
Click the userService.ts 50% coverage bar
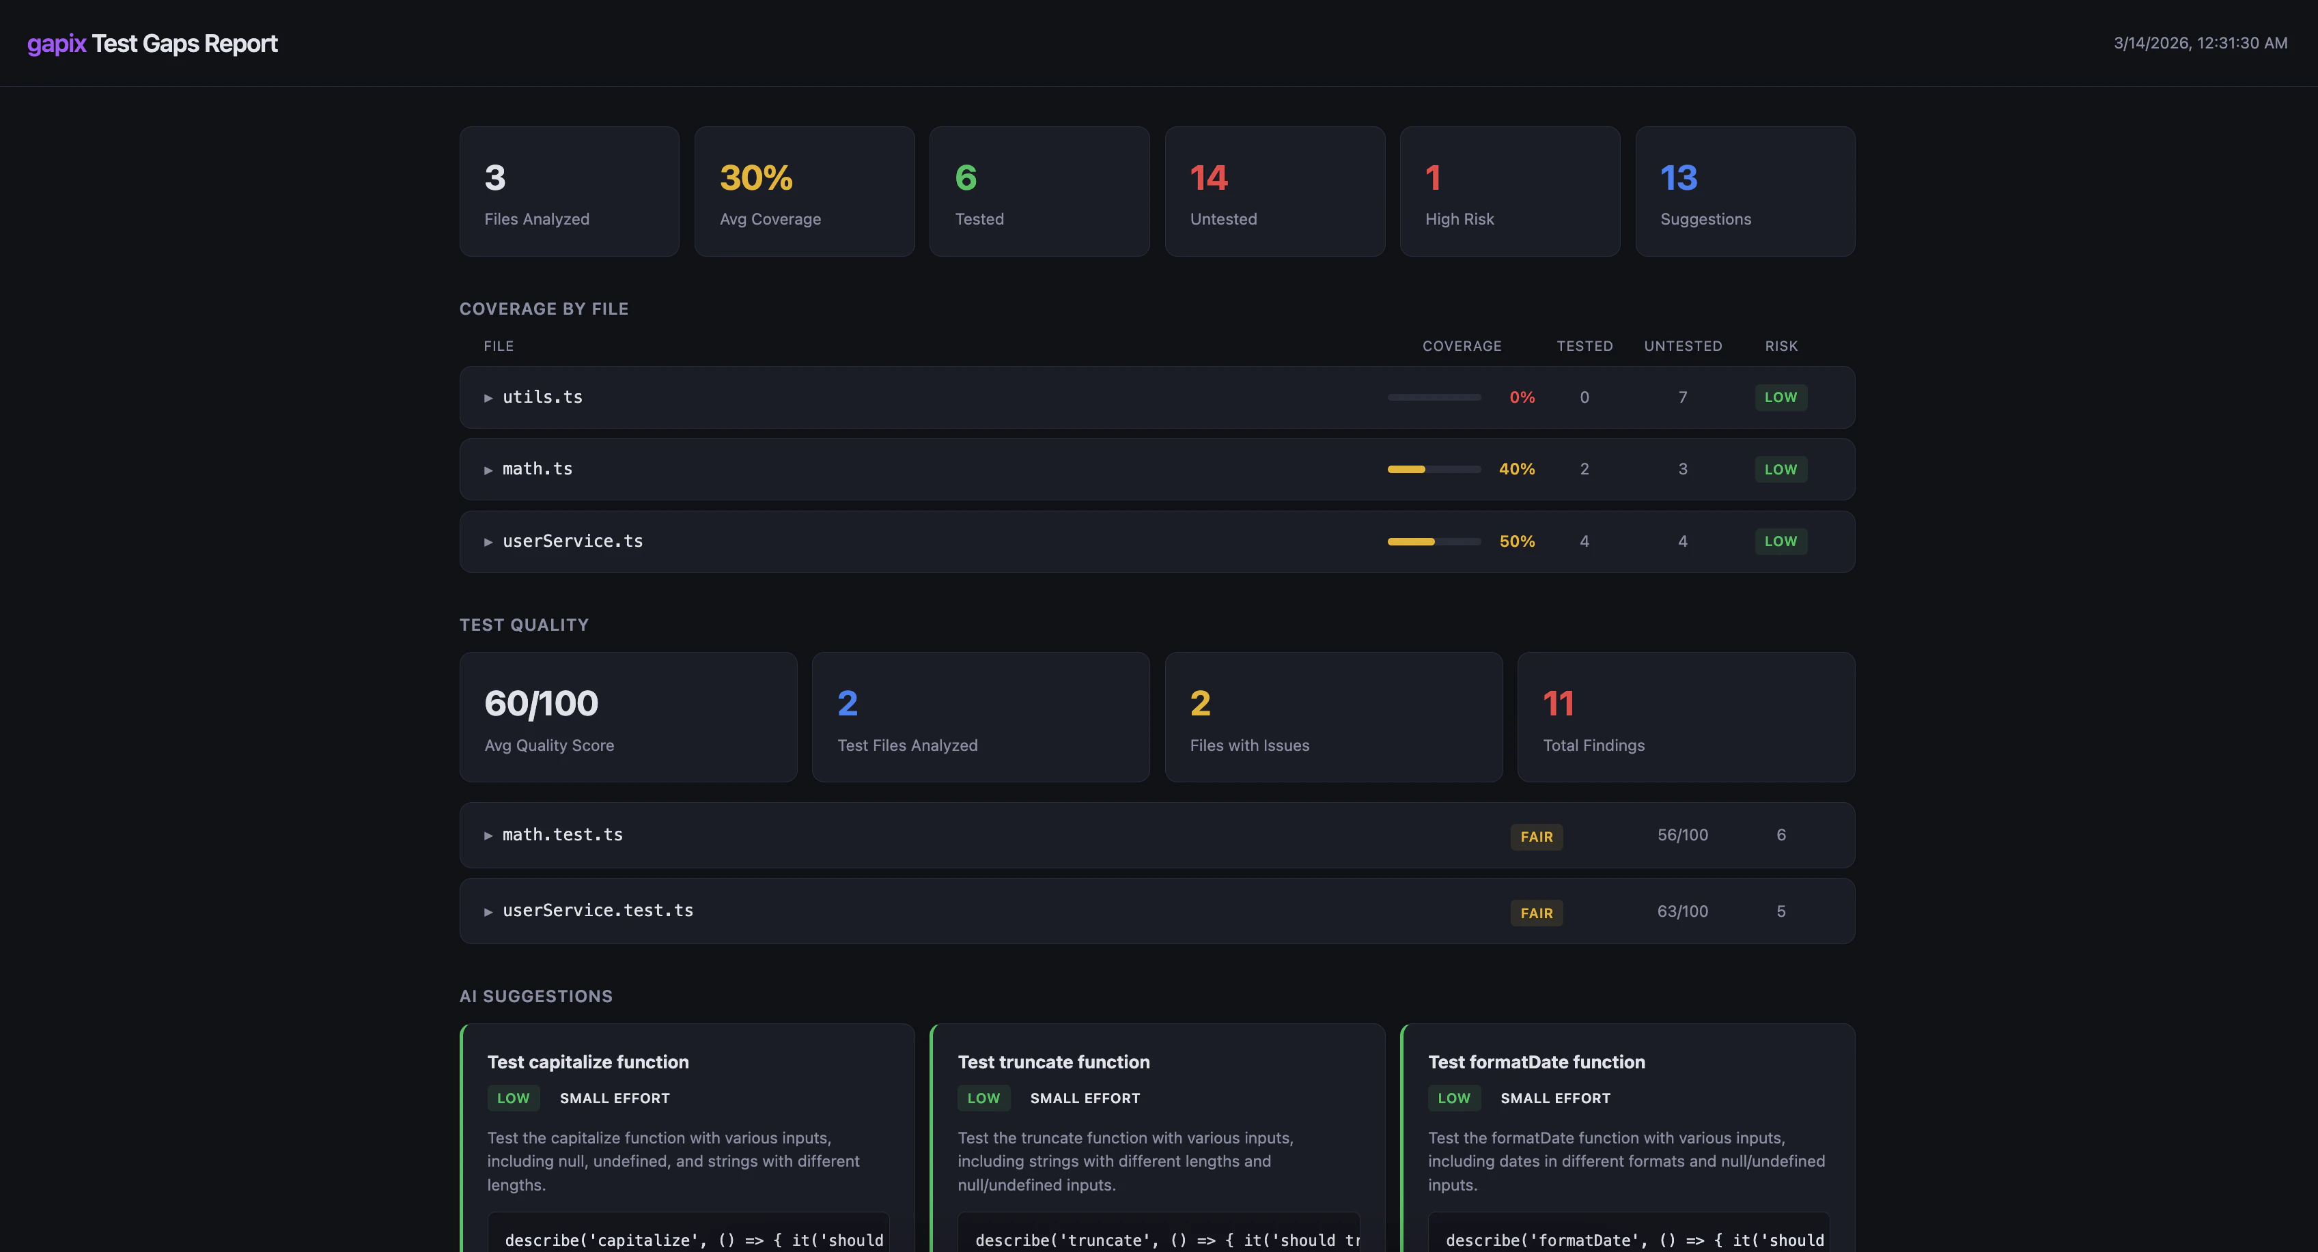tap(1434, 541)
